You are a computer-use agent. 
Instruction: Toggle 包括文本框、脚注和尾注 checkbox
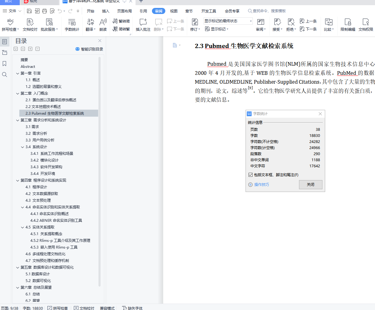pos(250,175)
